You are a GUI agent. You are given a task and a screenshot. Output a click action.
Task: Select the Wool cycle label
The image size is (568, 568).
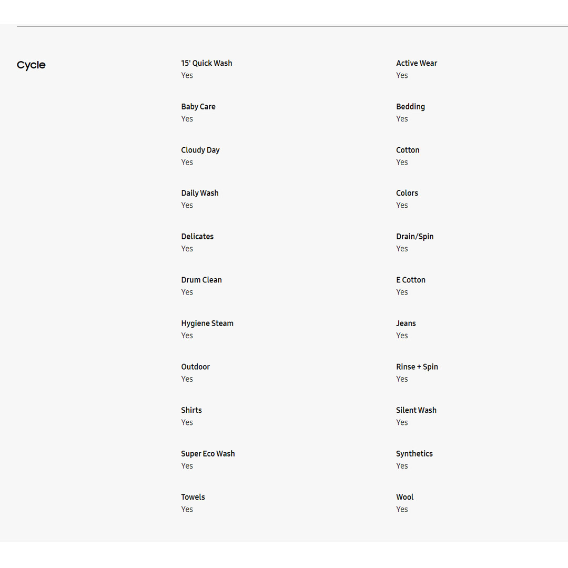click(405, 497)
